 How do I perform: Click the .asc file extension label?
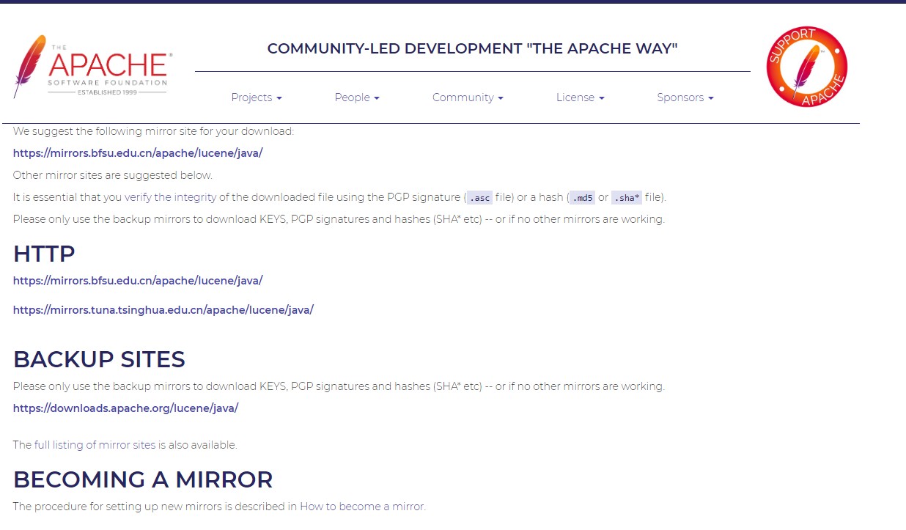(479, 198)
